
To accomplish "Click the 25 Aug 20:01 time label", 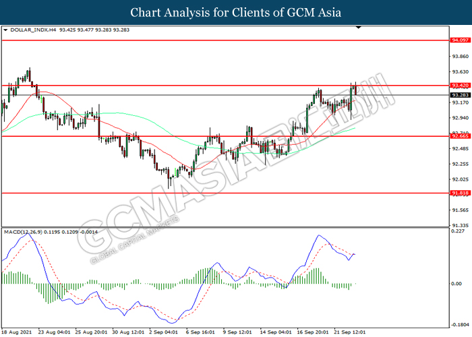I will [91, 332].
